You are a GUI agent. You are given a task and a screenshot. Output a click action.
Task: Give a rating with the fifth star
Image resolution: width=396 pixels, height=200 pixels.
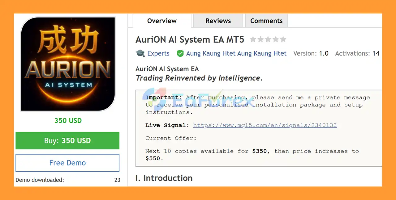click(x=283, y=40)
